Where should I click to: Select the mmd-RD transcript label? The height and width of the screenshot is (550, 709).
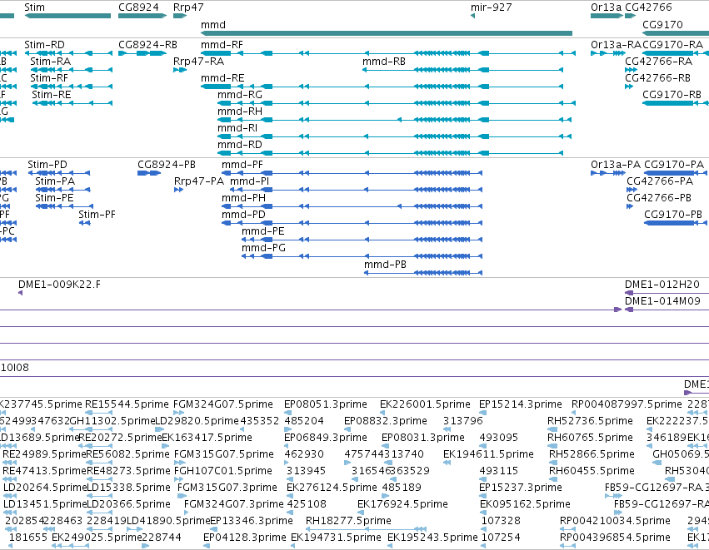240,145
